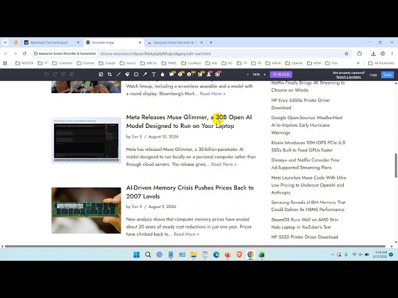The height and width of the screenshot is (298, 398).
Task: Open the Report a problem link
Action: pos(349,77)
